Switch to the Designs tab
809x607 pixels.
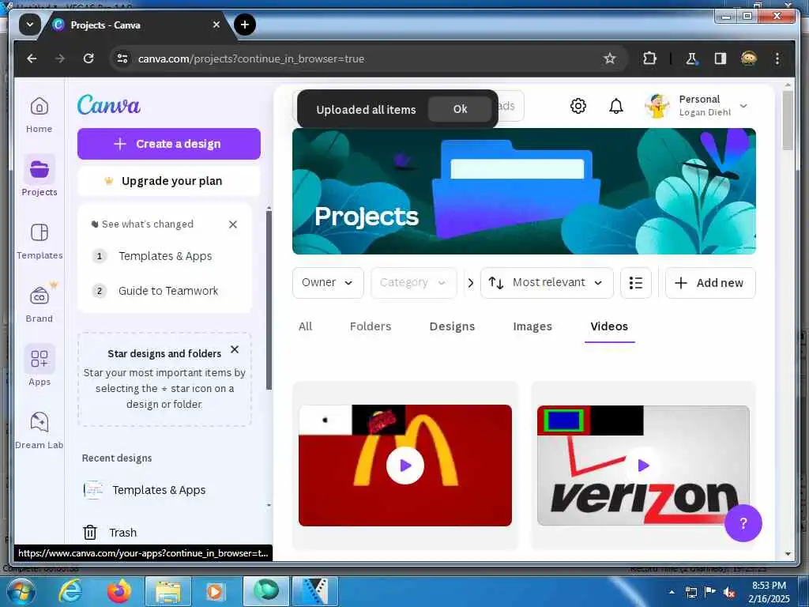452,326
